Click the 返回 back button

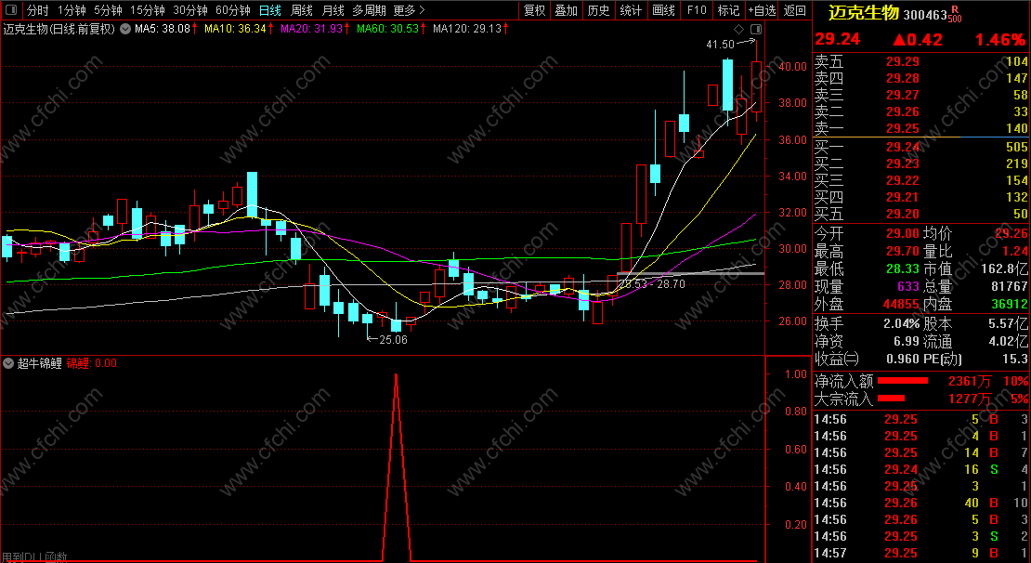[795, 10]
